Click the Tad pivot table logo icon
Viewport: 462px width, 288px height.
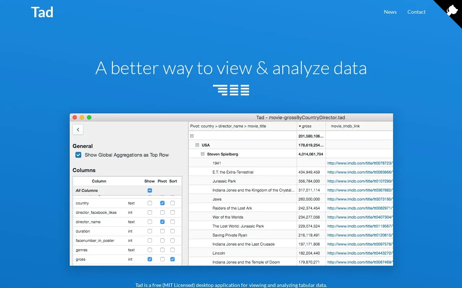coord(231,90)
